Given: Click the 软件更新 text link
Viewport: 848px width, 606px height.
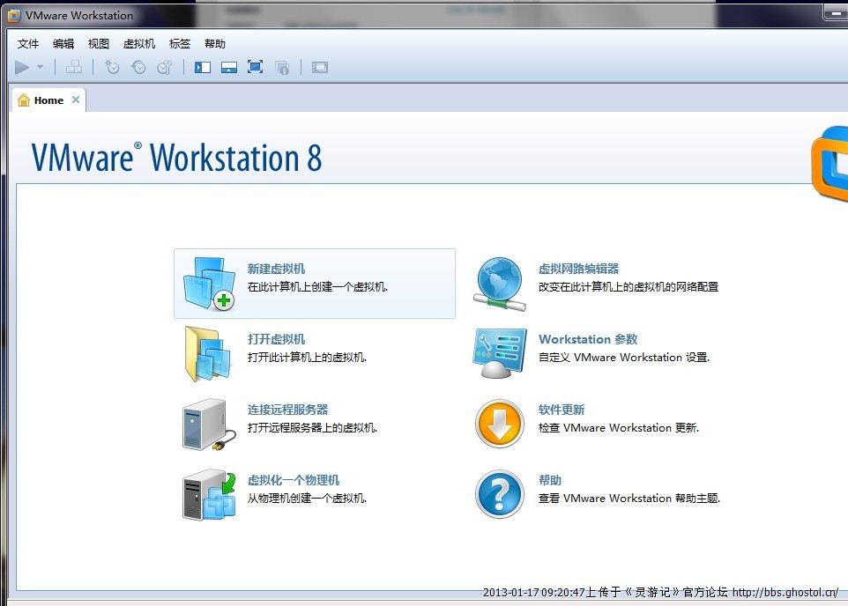Looking at the screenshot, I should pyautogui.click(x=562, y=410).
